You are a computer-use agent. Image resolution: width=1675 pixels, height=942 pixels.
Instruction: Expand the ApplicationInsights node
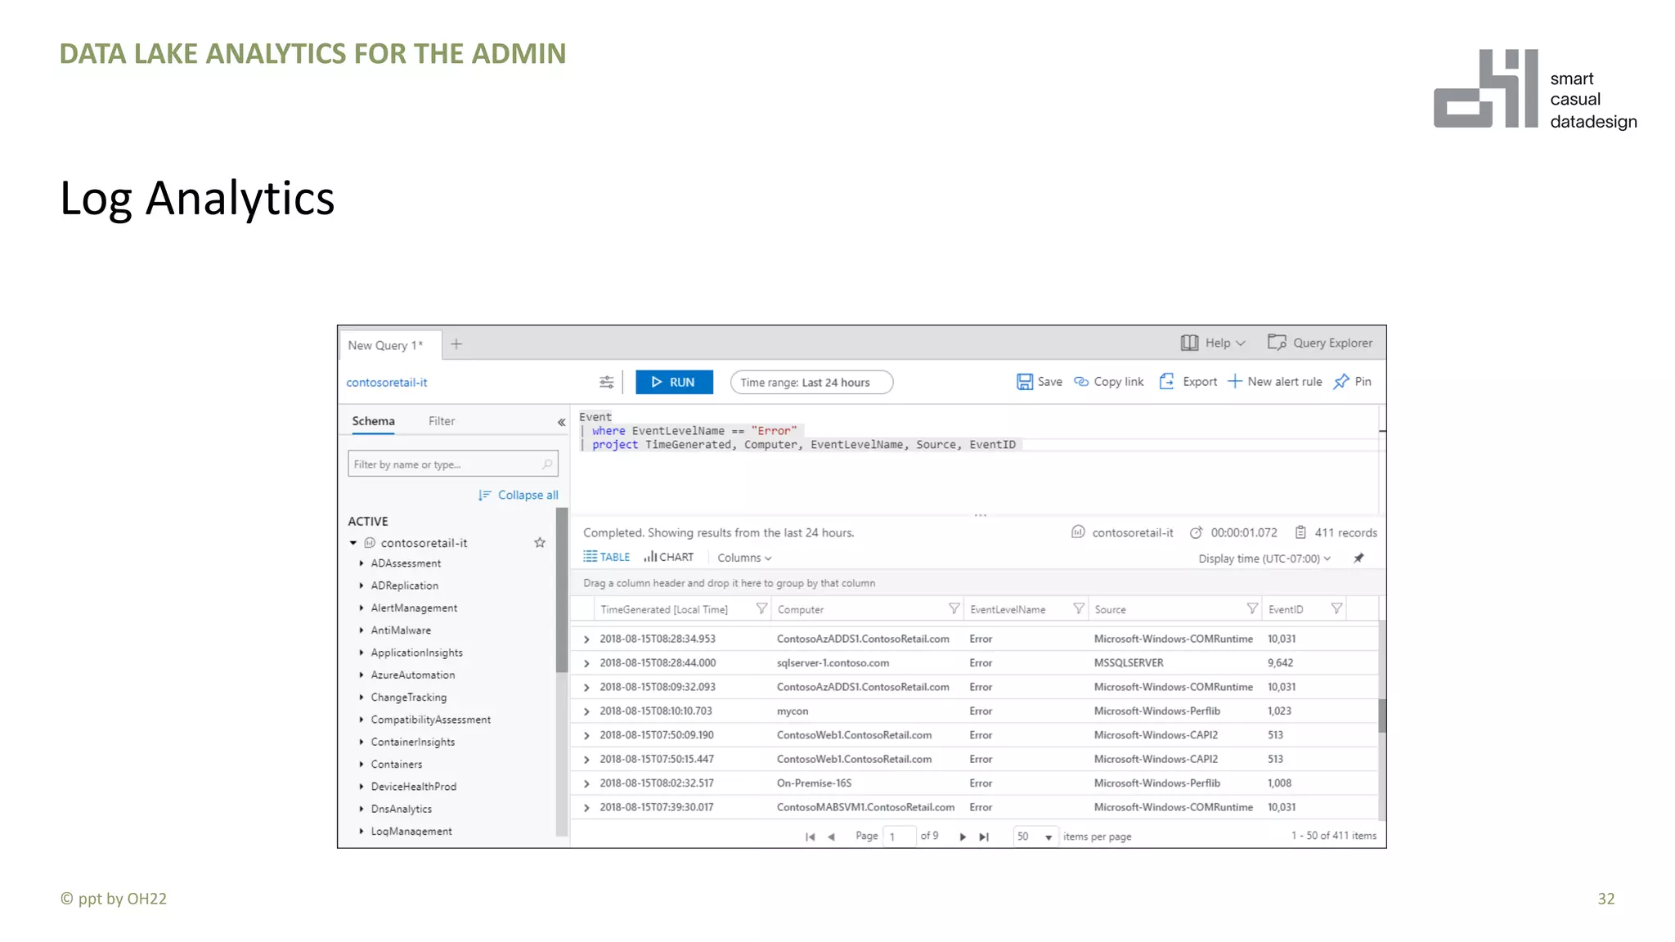click(x=361, y=653)
